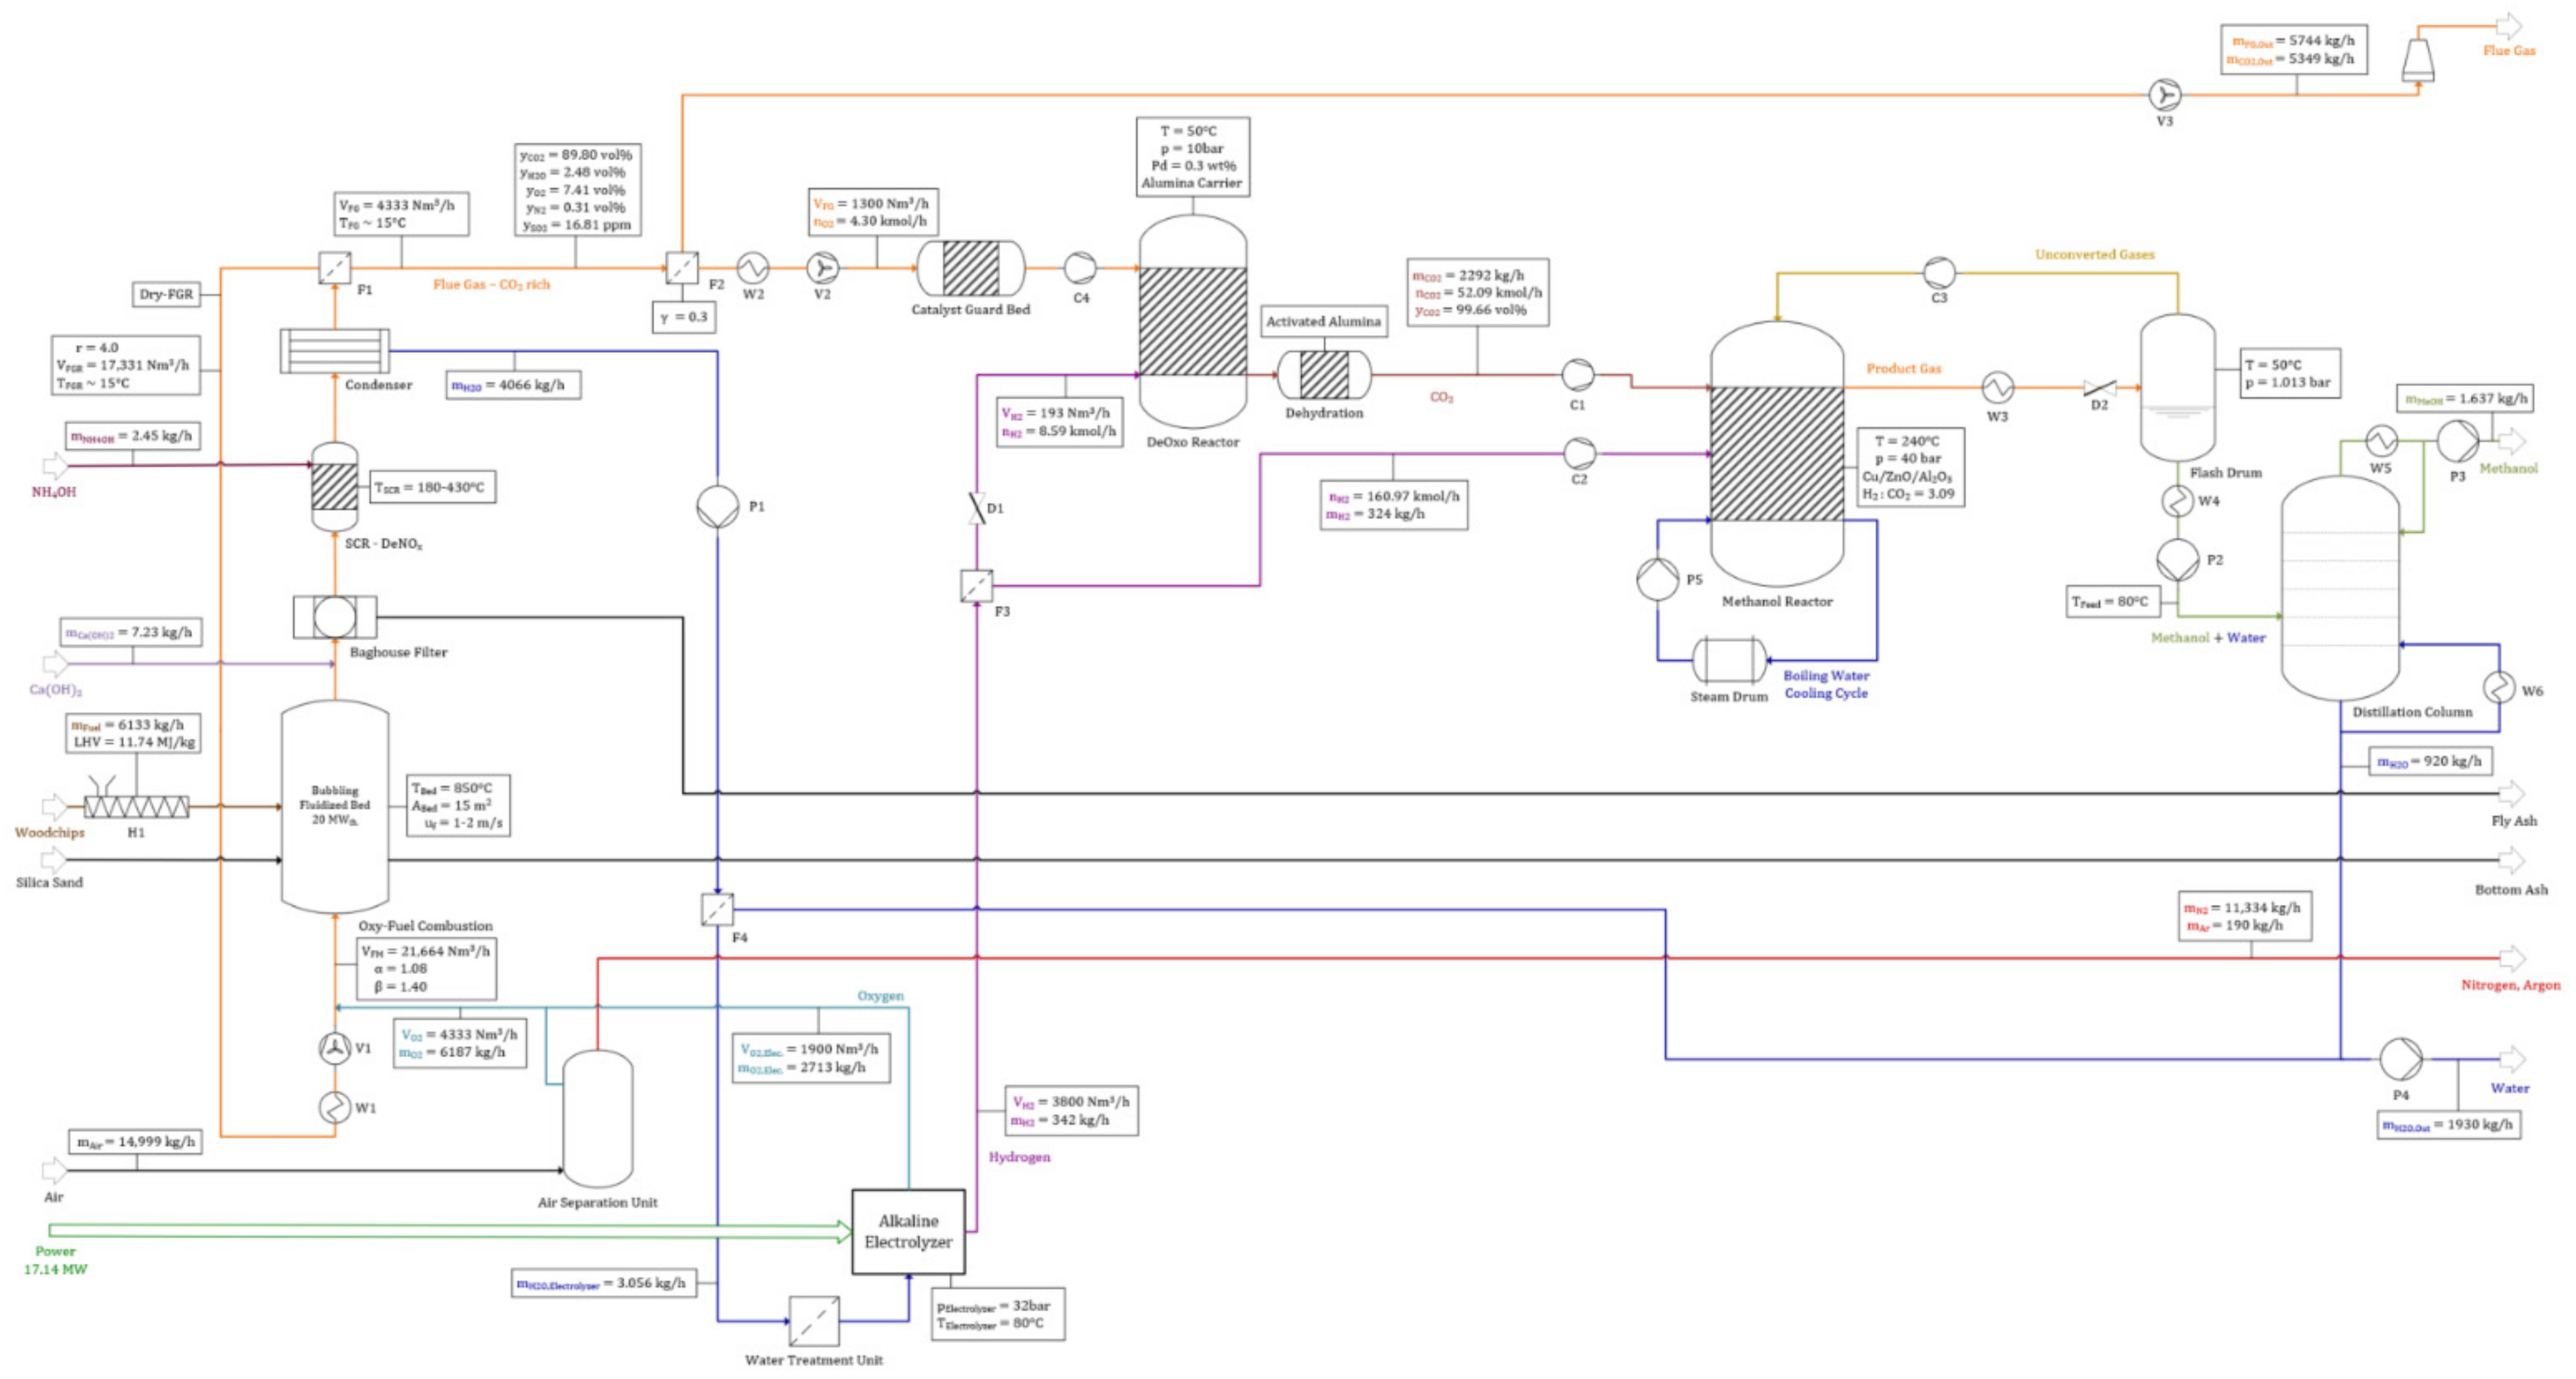Click the Steam Drum vessel

click(1729, 660)
